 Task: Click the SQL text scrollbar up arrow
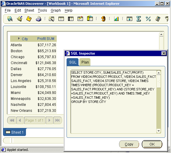158,73
